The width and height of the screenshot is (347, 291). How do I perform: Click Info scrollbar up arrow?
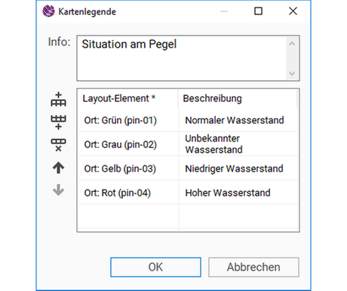tap(292, 44)
